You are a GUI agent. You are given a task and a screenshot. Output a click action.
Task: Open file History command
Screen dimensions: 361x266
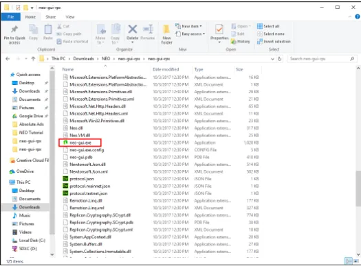point(241,42)
